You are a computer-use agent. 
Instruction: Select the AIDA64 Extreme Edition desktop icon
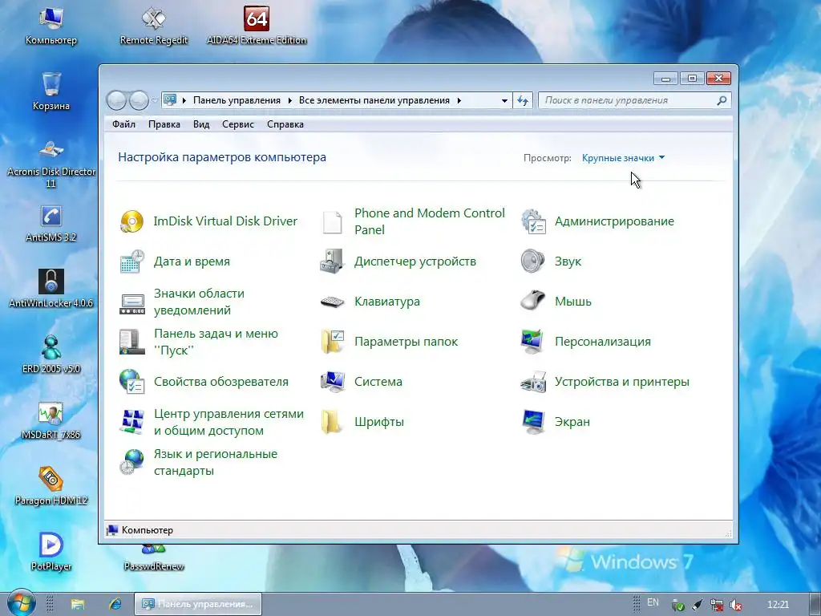point(257,19)
